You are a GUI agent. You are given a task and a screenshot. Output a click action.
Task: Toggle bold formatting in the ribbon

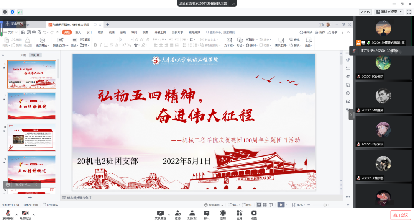(x=95, y=45)
